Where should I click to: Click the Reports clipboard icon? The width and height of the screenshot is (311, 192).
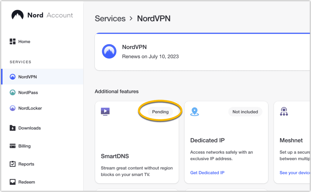(x=12, y=164)
